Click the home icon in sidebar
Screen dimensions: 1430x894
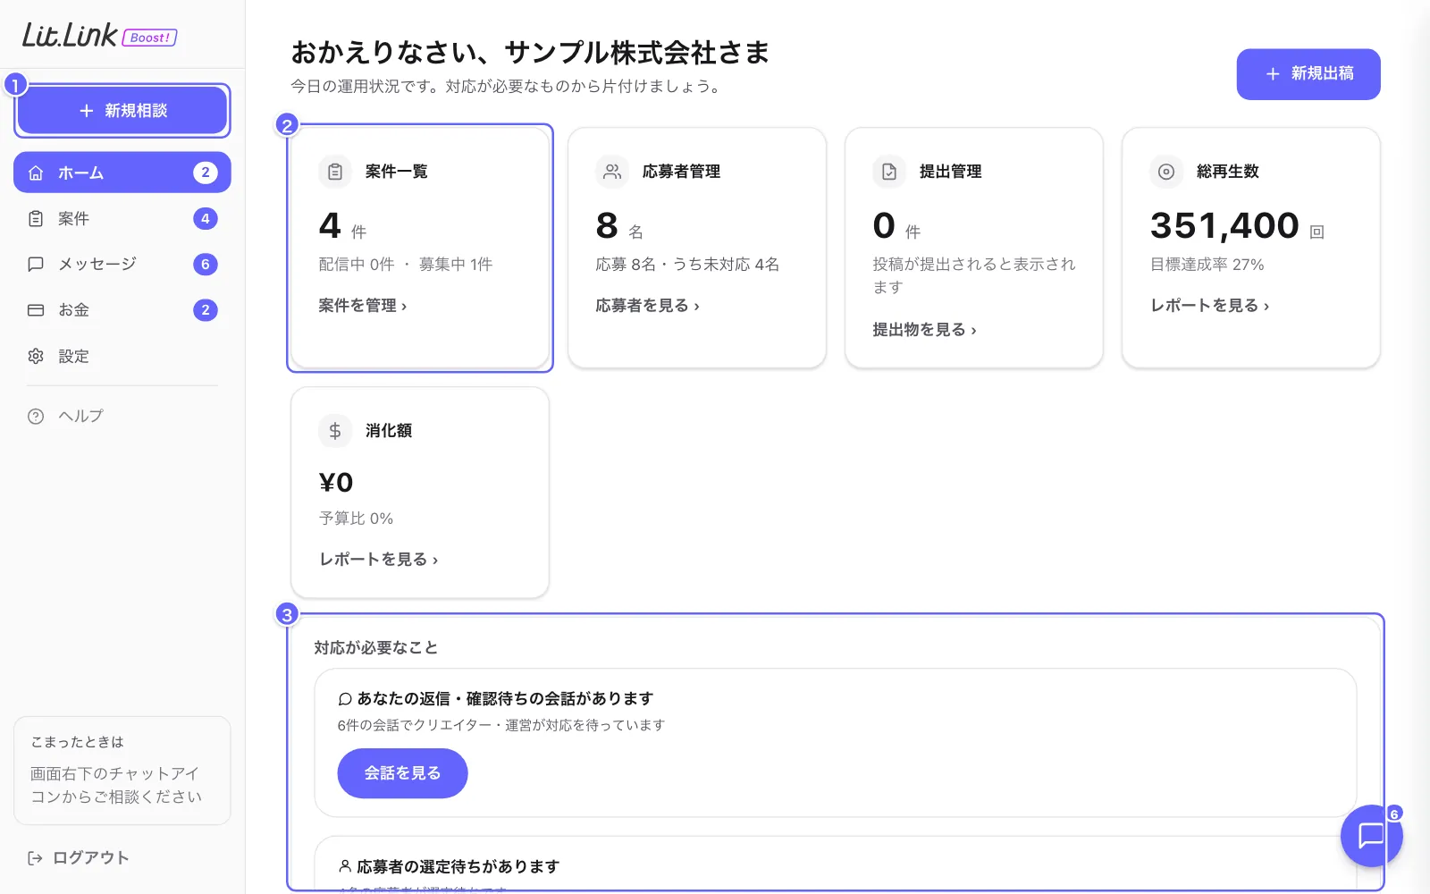36,173
